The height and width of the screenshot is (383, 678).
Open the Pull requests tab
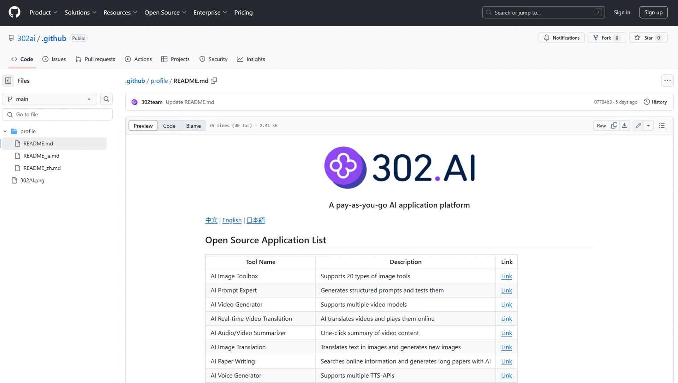(95, 59)
